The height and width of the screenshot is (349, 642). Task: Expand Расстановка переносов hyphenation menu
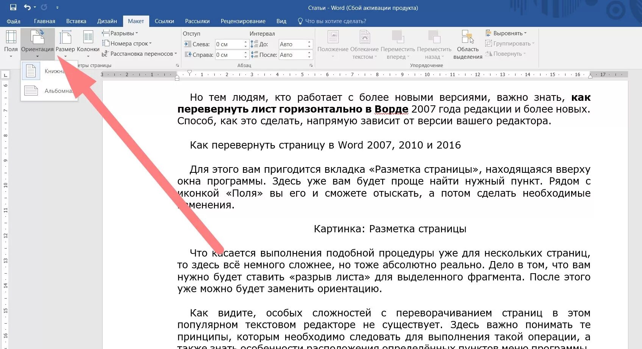coord(139,54)
